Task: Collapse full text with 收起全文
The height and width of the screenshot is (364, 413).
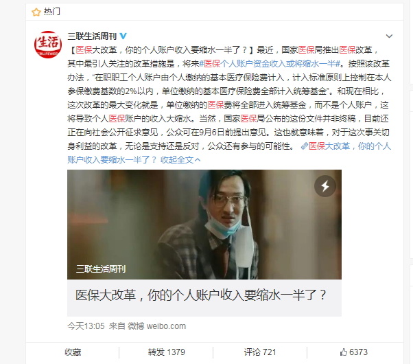Action: [180, 159]
